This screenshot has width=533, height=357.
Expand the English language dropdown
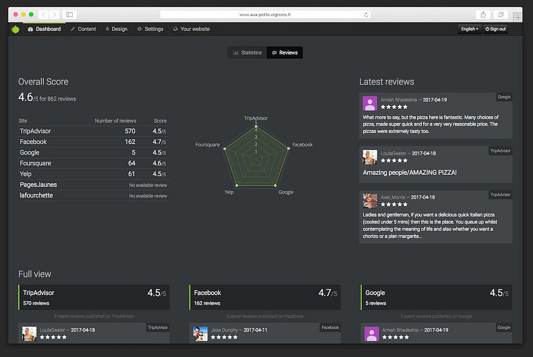click(469, 29)
